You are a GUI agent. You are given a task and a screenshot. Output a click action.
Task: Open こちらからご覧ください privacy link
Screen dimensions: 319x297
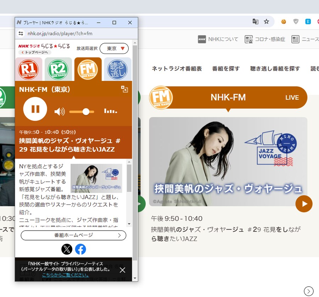pyautogui.click(x=65, y=275)
